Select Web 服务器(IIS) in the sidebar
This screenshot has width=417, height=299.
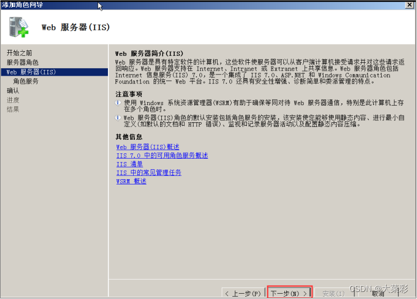[x=55, y=72]
